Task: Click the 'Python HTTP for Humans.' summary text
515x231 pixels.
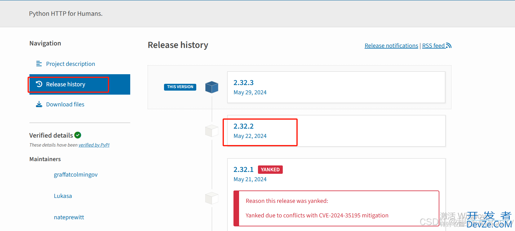Action: pos(66,14)
